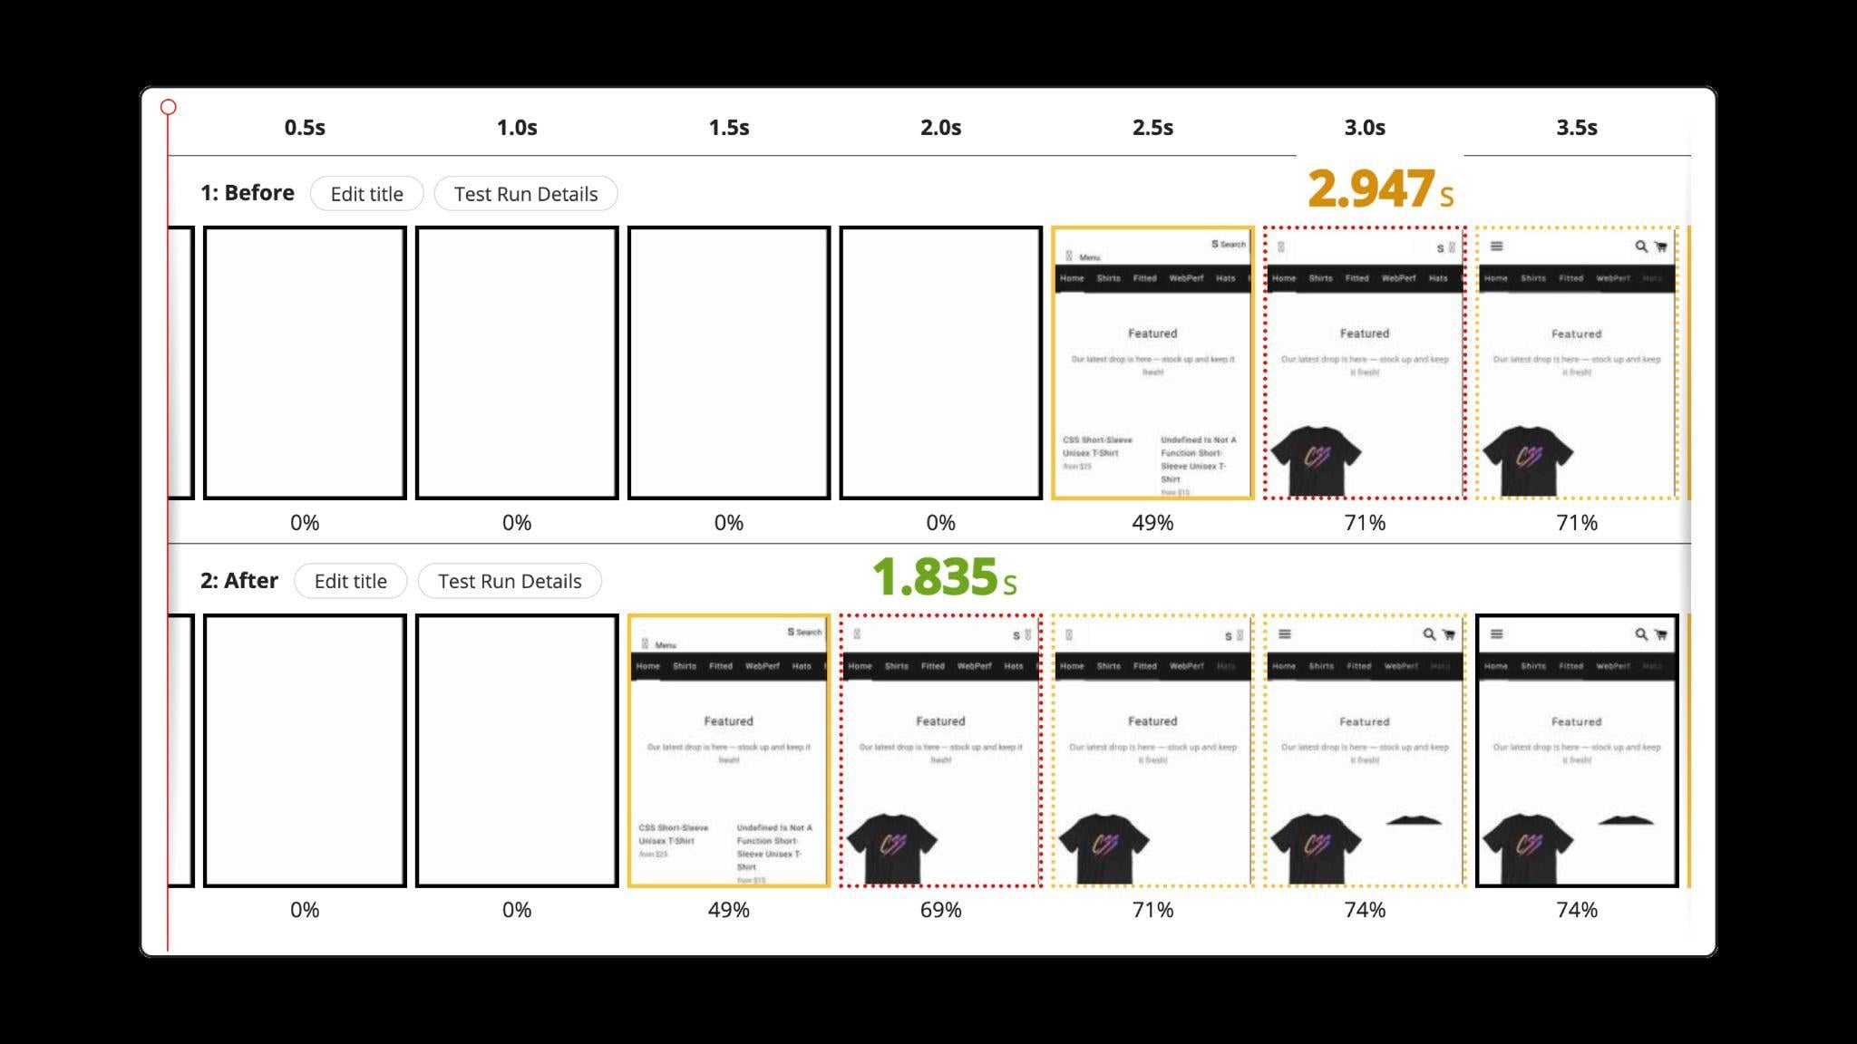Click the Menu icon in Before 3.0s frame

click(x=1280, y=247)
